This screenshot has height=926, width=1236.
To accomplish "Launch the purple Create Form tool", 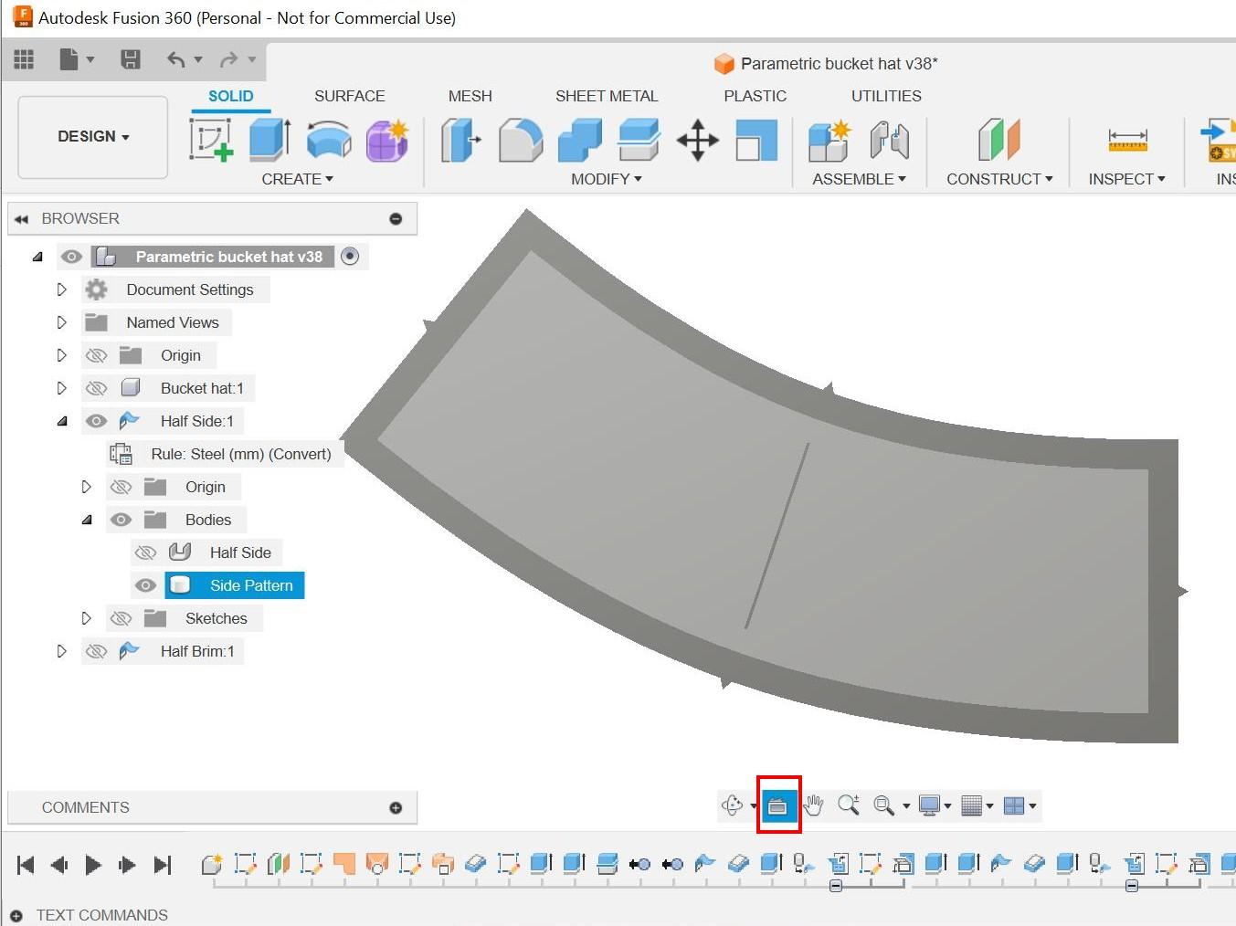I will pyautogui.click(x=387, y=140).
